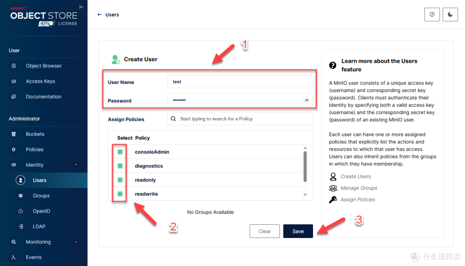Open the Assign Policies help link

tap(358, 200)
